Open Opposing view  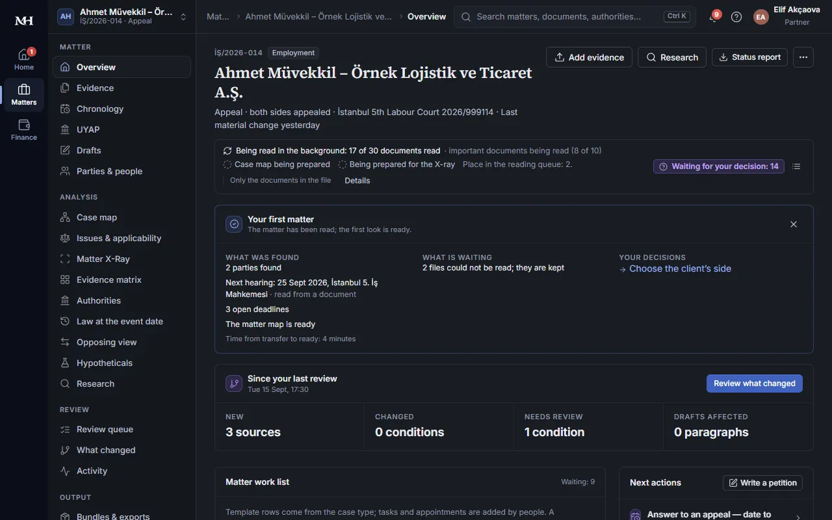click(122, 342)
